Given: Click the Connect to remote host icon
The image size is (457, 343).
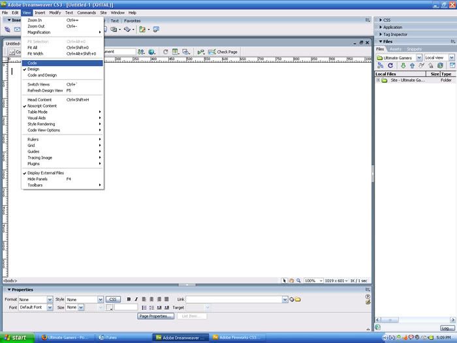Looking at the screenshot, I should tap(381, 65).
